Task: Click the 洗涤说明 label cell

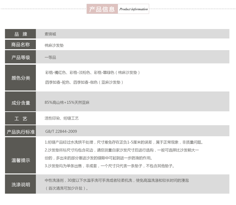Action: 20,184
